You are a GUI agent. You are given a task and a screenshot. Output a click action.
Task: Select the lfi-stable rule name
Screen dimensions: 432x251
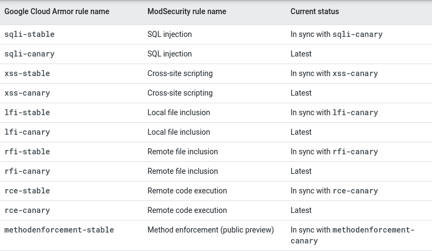point(27,112)
